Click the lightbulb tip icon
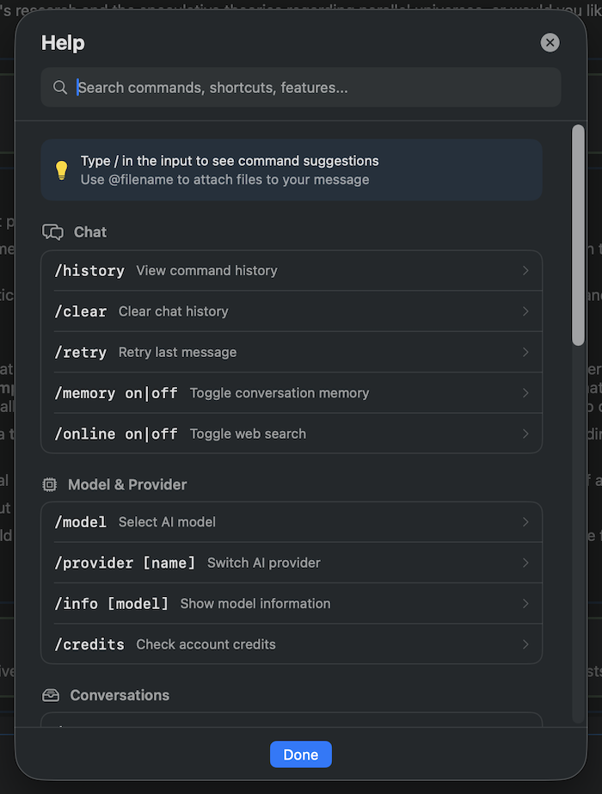The height and width of the screenshot is (794, 602). [62, 170]
